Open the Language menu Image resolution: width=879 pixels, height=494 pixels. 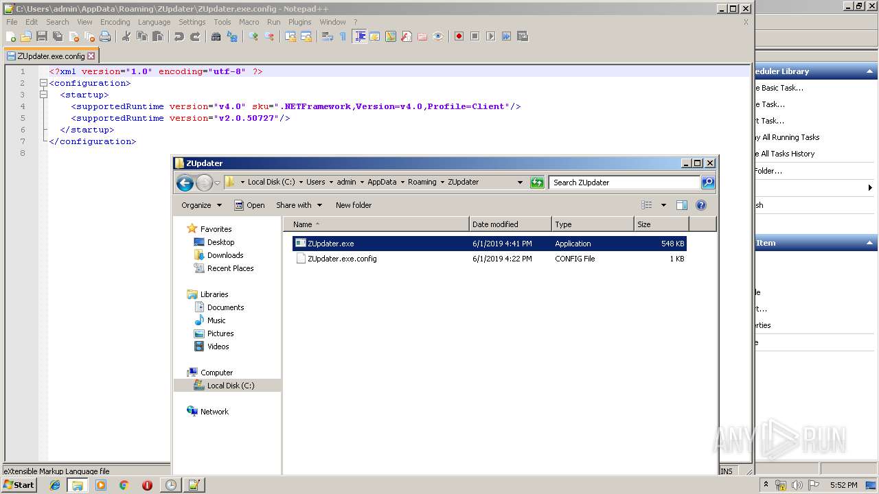[154, 22]
